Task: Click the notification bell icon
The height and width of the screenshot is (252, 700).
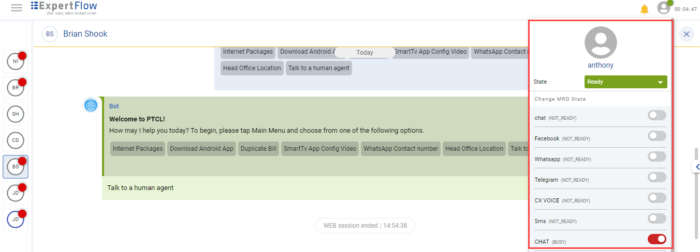Action: tap(644, 9)
